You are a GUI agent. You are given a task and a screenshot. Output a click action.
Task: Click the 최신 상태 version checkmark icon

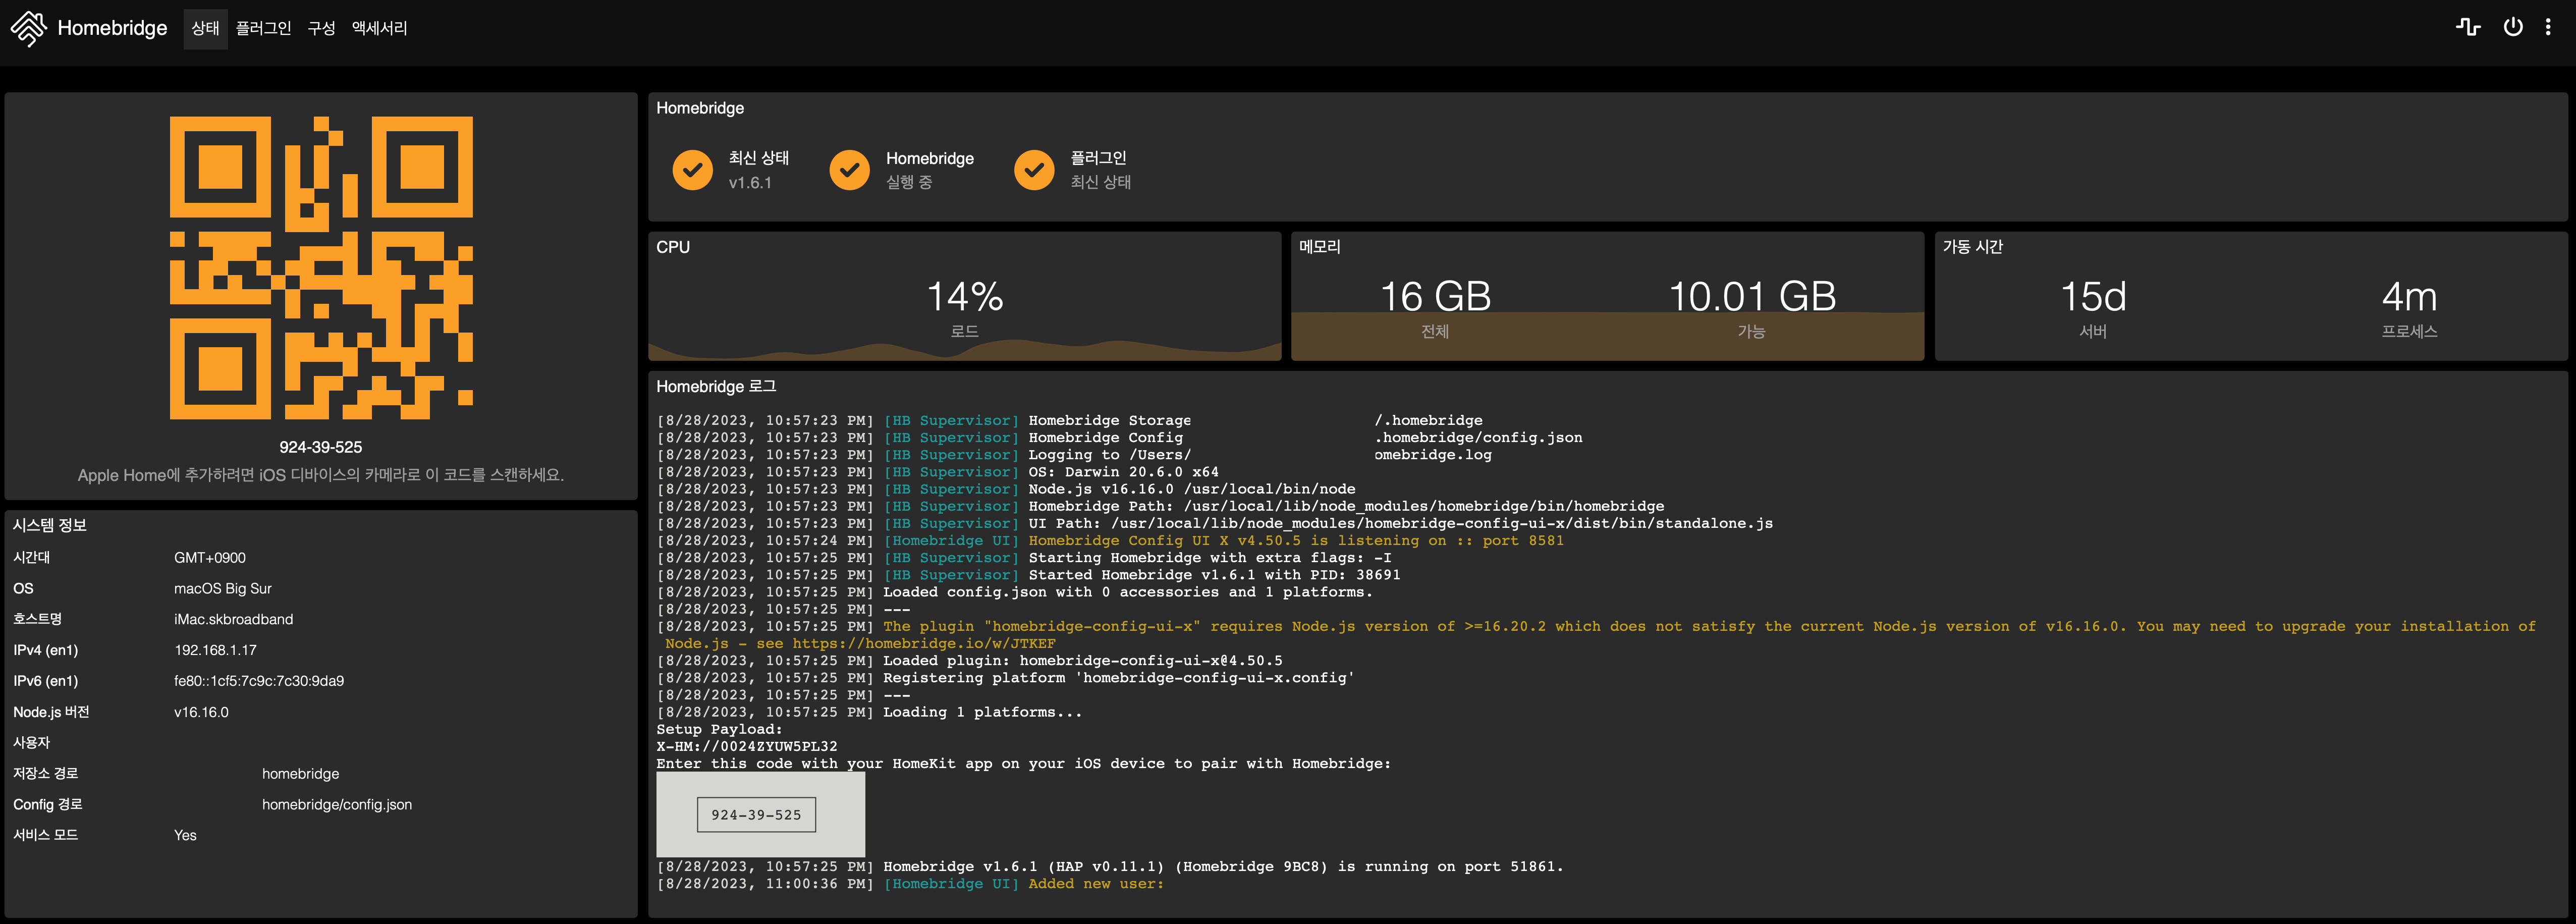click(x=692, y=170)
